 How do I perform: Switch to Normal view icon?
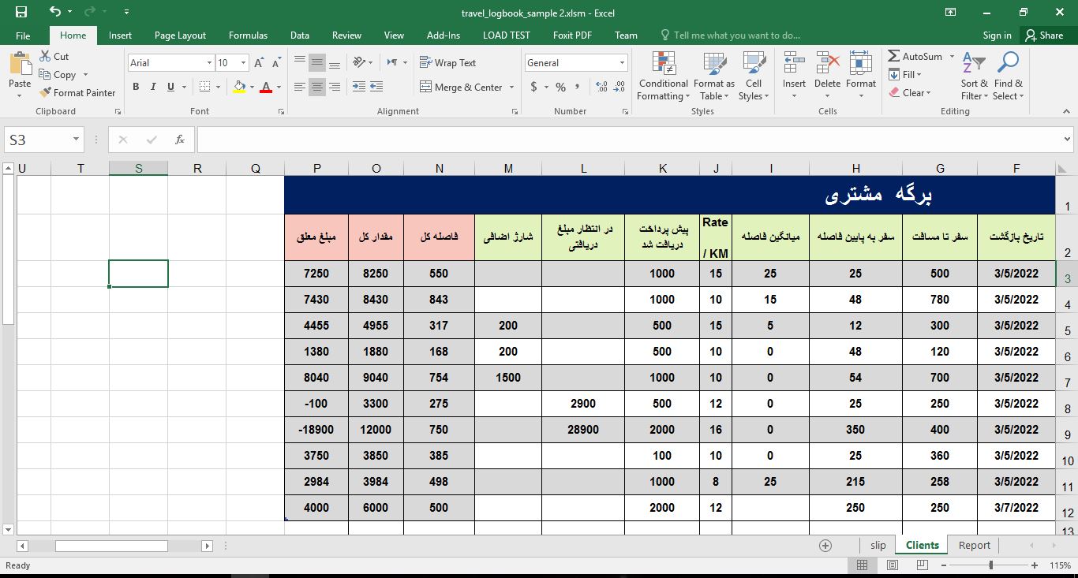(862, 565)
